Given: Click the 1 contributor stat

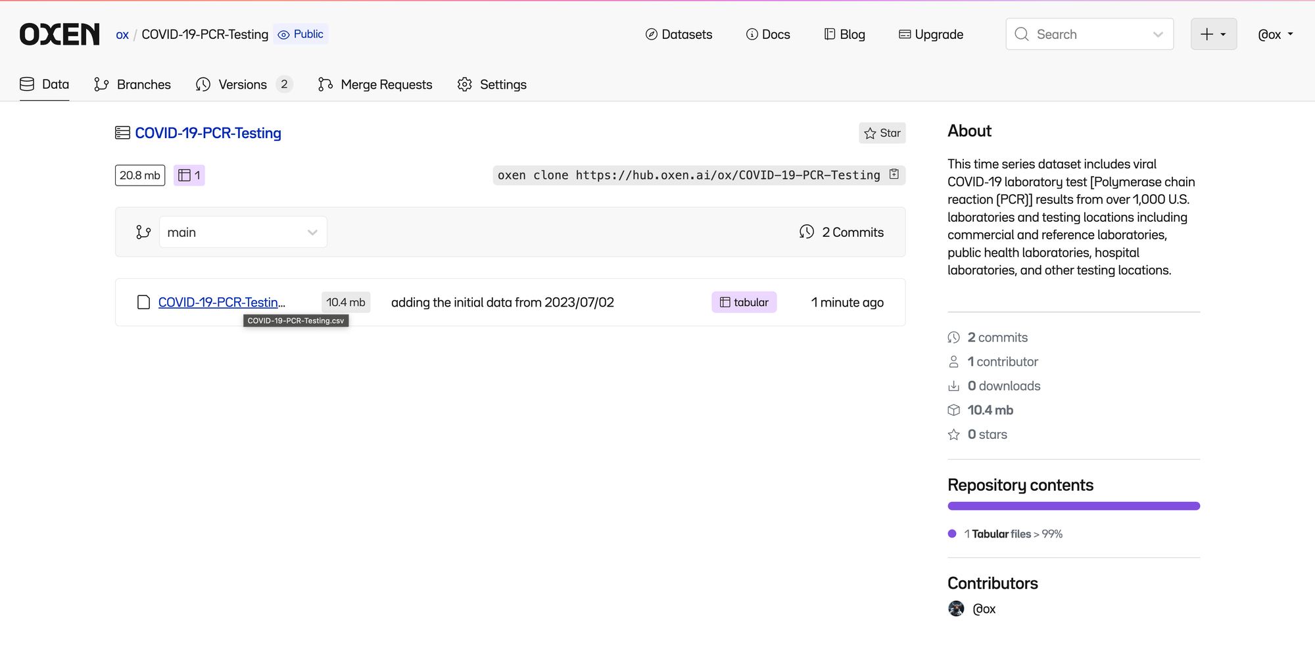Looking at the screenshot, I should (993, 362).
